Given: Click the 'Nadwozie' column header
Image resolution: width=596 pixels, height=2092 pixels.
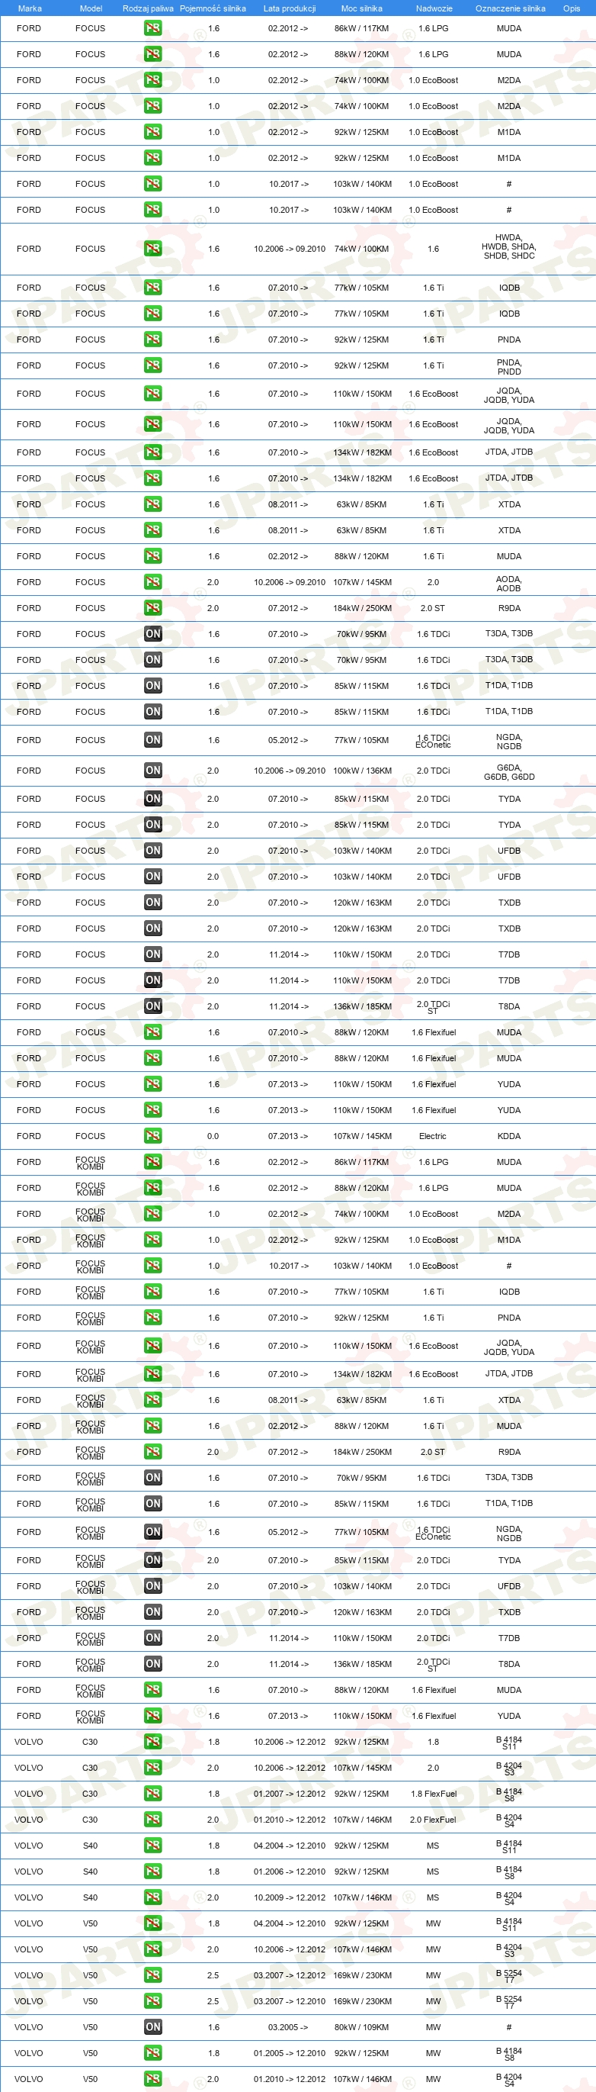Looking at the screenshot, I should [434, 8].
